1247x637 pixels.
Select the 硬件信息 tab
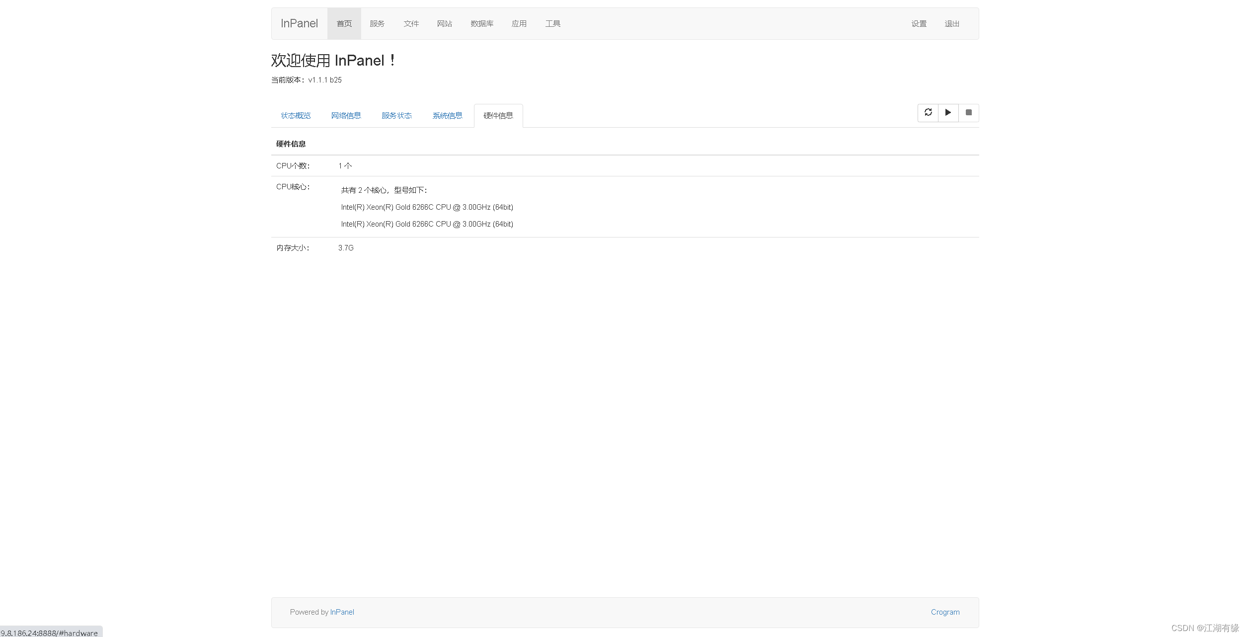(498, 116)
